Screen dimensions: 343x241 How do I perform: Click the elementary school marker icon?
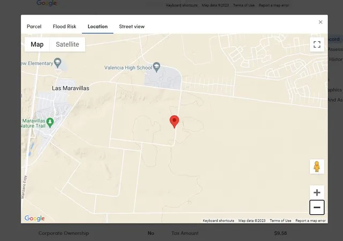[x=57, y=63]
